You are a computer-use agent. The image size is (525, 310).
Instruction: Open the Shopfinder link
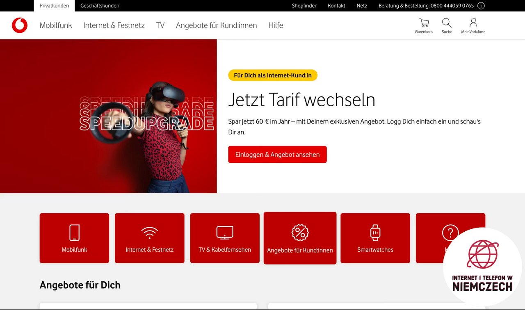tap(304, 6)
